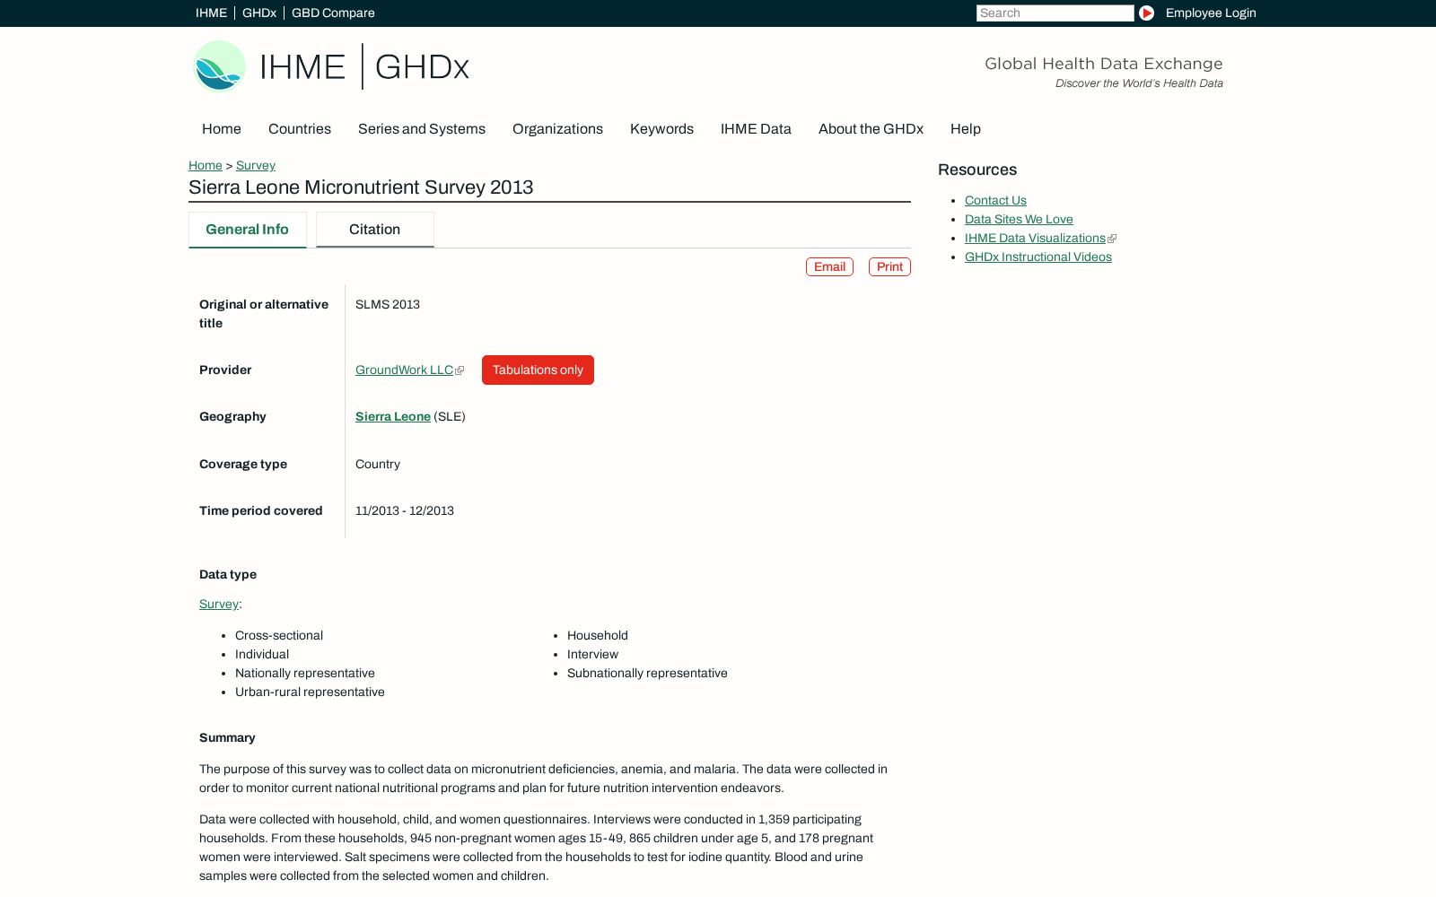Open the IHME Data menu
This screenshot has height=897, width=1436.
756,128
